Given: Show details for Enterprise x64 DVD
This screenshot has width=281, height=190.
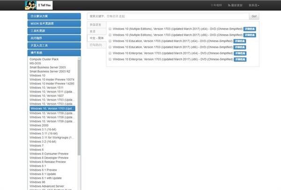Looking at the screenshot, I should [240, 53].
